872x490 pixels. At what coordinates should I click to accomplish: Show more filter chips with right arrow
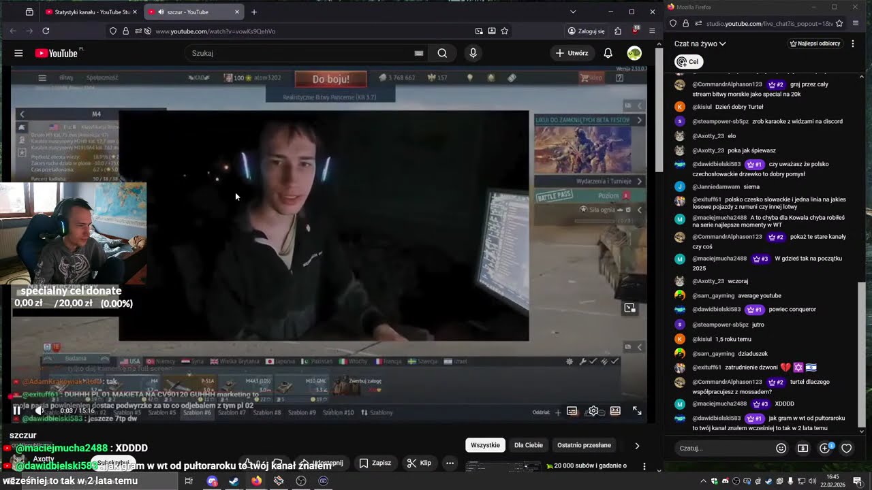(637, 445)
